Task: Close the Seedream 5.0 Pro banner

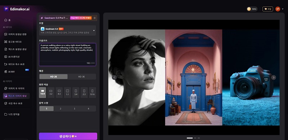Action: coord(95,18)
